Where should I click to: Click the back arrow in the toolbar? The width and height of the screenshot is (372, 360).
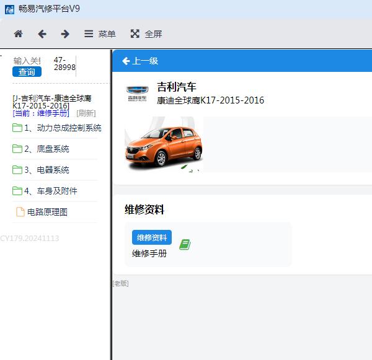pyautogui.click(x=42, y=34)
